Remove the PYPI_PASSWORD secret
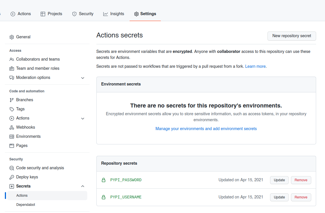 301,180
